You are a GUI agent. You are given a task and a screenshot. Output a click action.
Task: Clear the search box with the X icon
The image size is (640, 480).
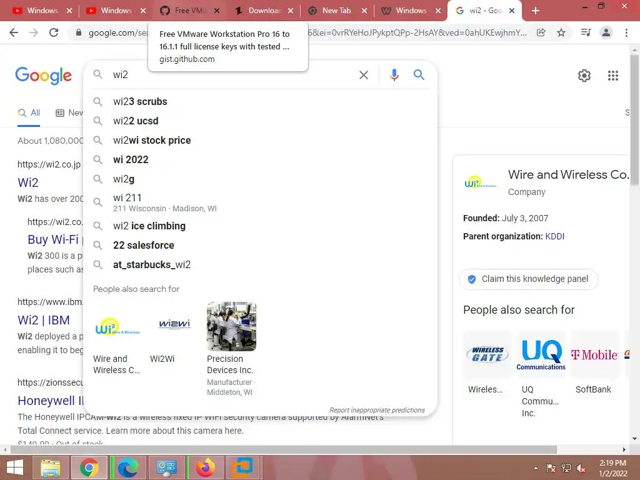point(363,75)
